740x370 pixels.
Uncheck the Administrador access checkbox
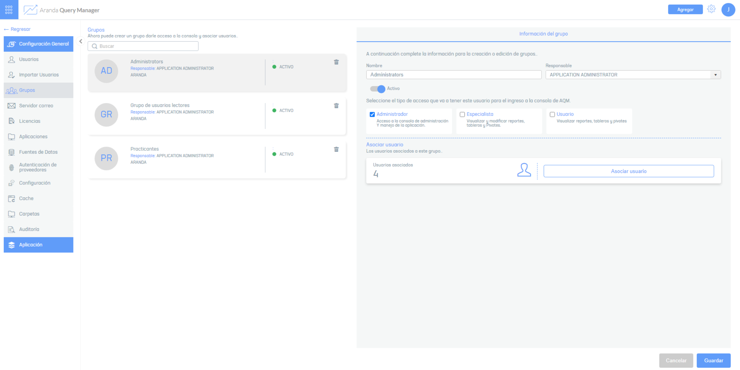coord(372,114)
